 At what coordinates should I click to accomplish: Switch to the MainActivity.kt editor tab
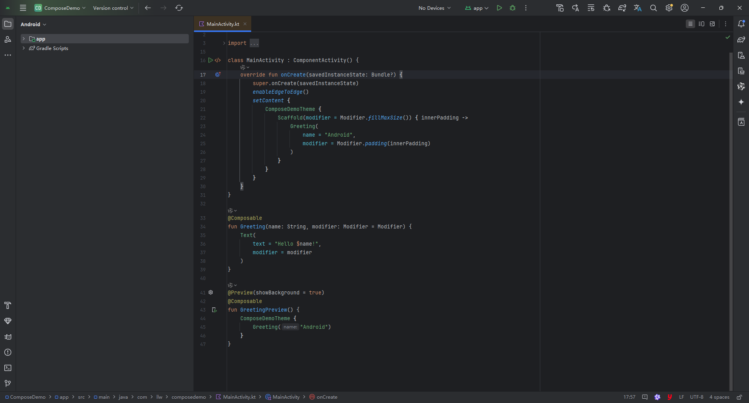(223, 24)
